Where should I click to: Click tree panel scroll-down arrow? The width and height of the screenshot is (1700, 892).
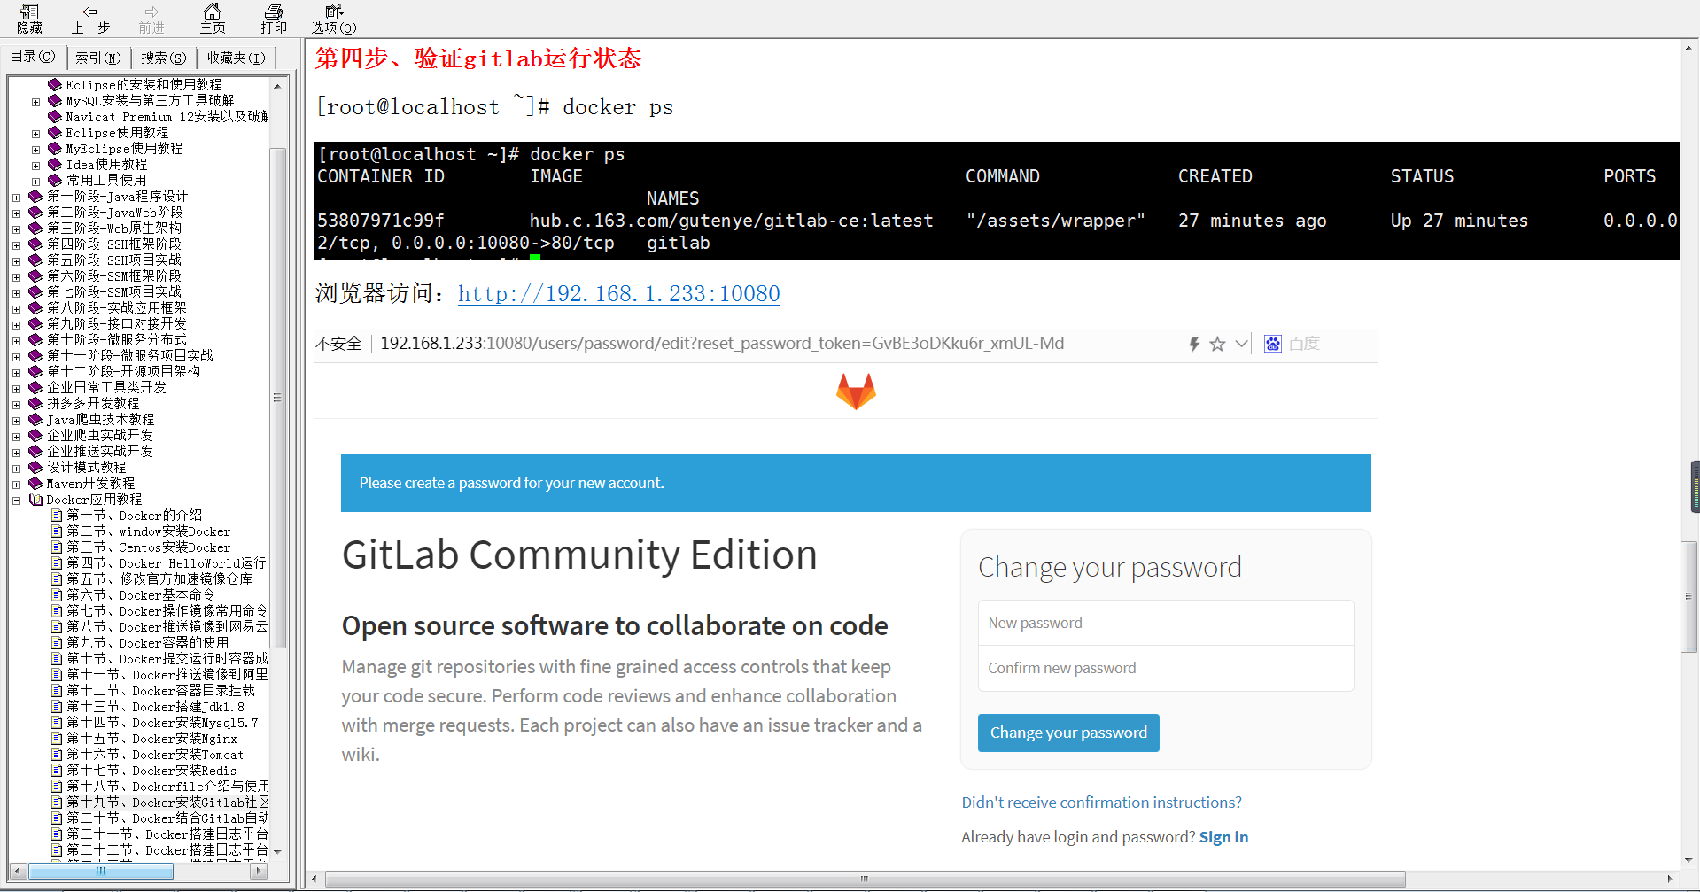point(277,851)
